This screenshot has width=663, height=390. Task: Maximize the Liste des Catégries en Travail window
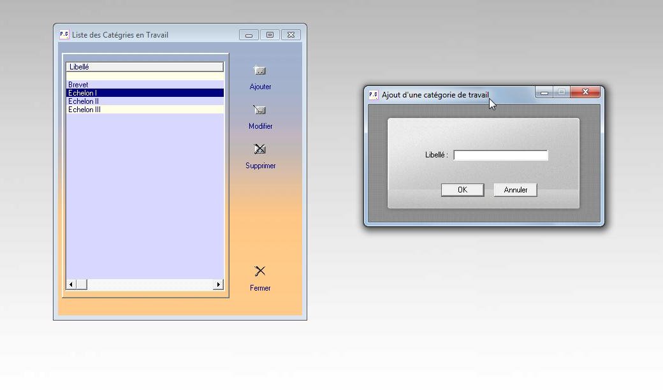[270, 35]
